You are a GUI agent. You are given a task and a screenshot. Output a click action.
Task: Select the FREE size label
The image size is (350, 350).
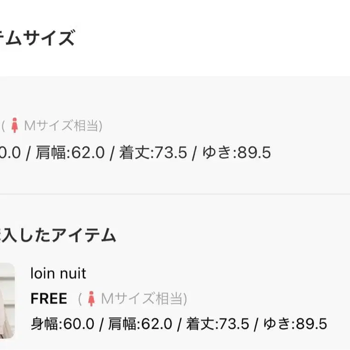(49, 299)
